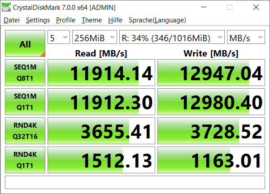Open the Datei menu
270x194 pixels.
12,20
